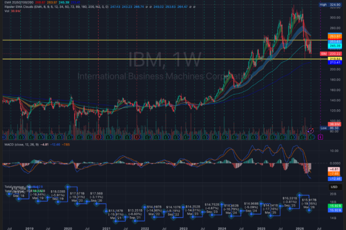Click 160.00 on the price axis
This screenshot has width=346, height=230.
pyautogui.click(x=335, y=90)
